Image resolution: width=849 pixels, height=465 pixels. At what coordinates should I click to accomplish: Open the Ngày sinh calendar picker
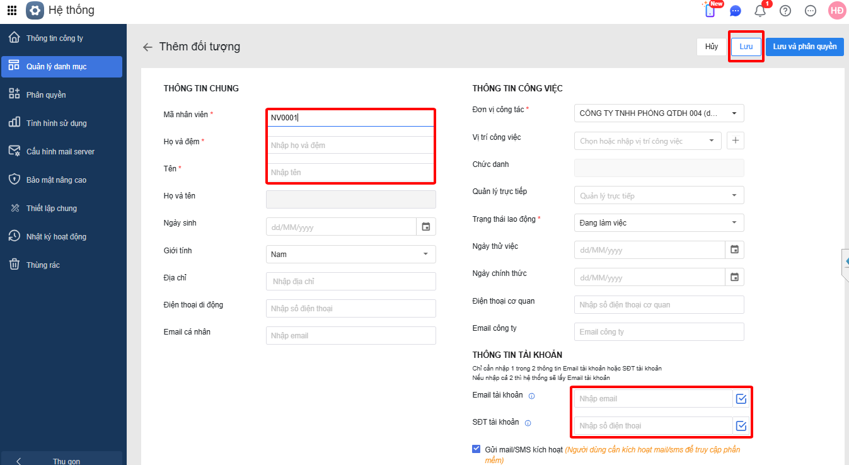click(426, 227)
